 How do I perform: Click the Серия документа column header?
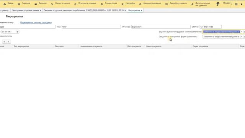tap(200, 46)
